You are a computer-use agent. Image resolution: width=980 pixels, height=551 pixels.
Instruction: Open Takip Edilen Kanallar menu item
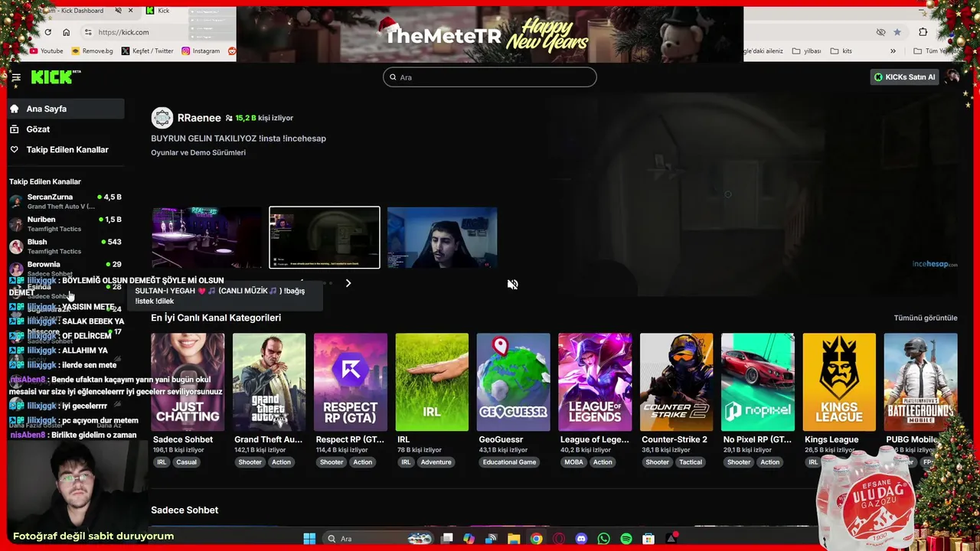click(x=66, y=150)
